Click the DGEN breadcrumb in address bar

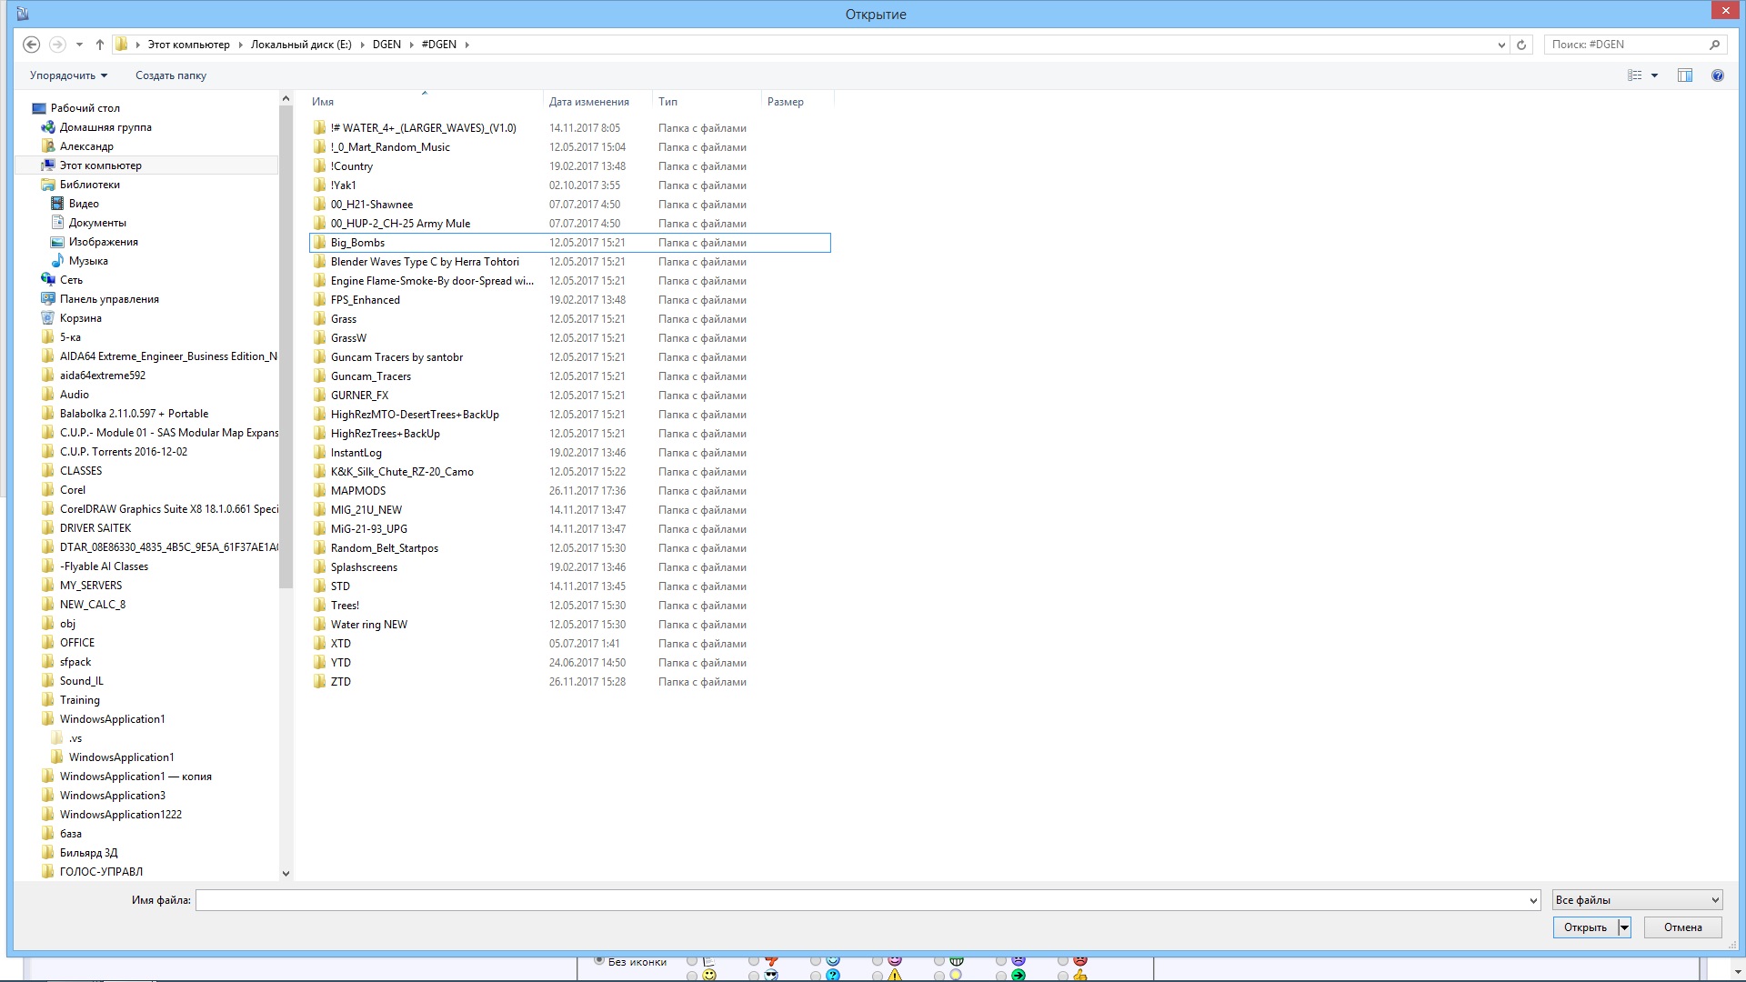(386, 45)
